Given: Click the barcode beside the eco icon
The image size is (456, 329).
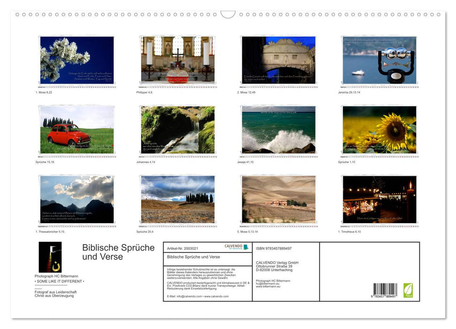Looking at the screenshot, I should (385, 290).
